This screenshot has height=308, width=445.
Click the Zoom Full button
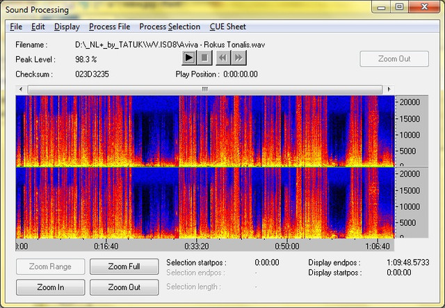point(124,266)
